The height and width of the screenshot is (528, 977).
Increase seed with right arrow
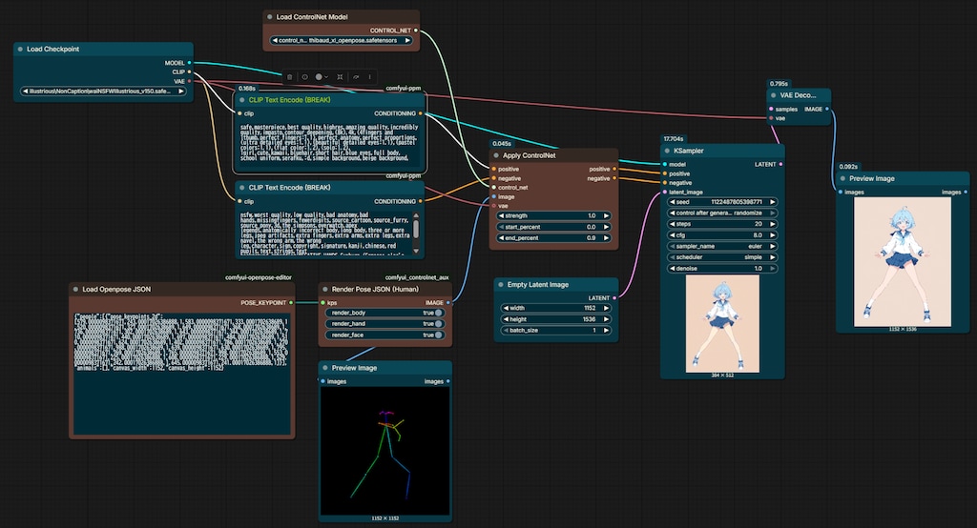(773, 202)
